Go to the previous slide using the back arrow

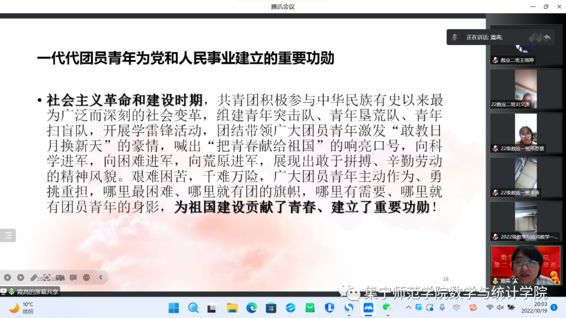pyautogui.click(x=7, y=277)
